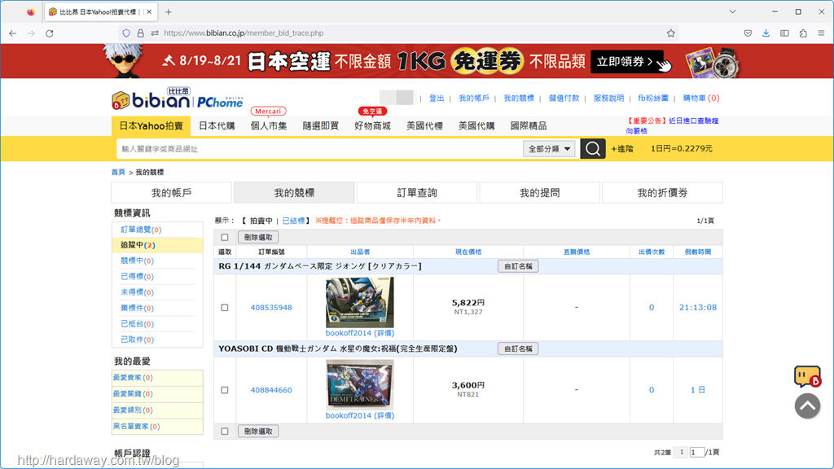Switch to the 我的折價券 section tab
This screenshot has width=834, height=469.
pos(663,192)
